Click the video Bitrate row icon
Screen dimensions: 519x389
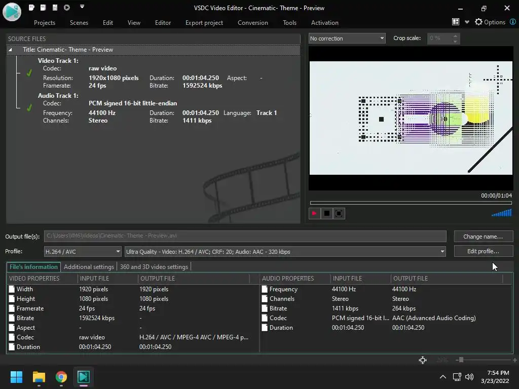pos(12,318)
